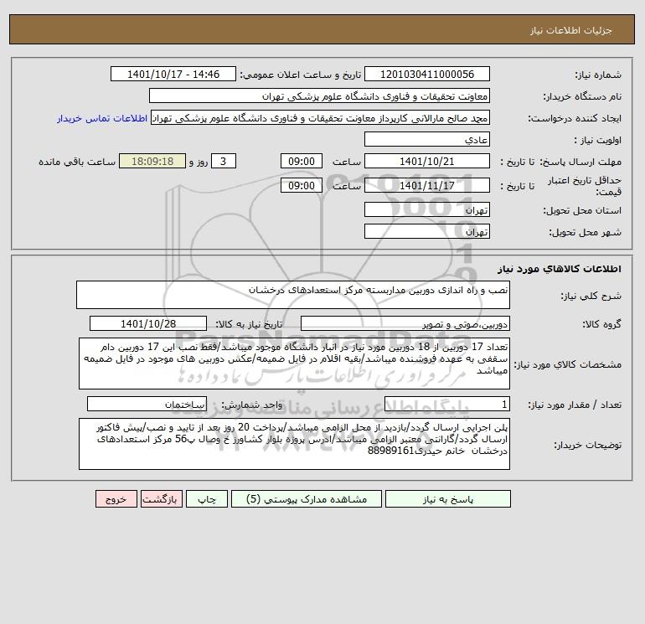The width and height of the screenshot is (645, 624).
Task: Click the price validity date 1401/11/17
Action: [x=427, y=185]
